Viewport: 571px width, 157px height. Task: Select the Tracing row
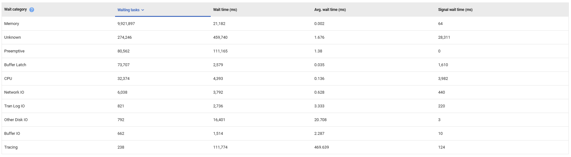pos(11,147)
